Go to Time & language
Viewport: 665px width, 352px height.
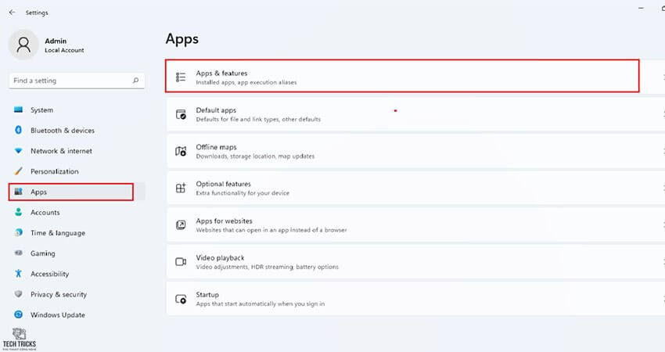[77, 232]
